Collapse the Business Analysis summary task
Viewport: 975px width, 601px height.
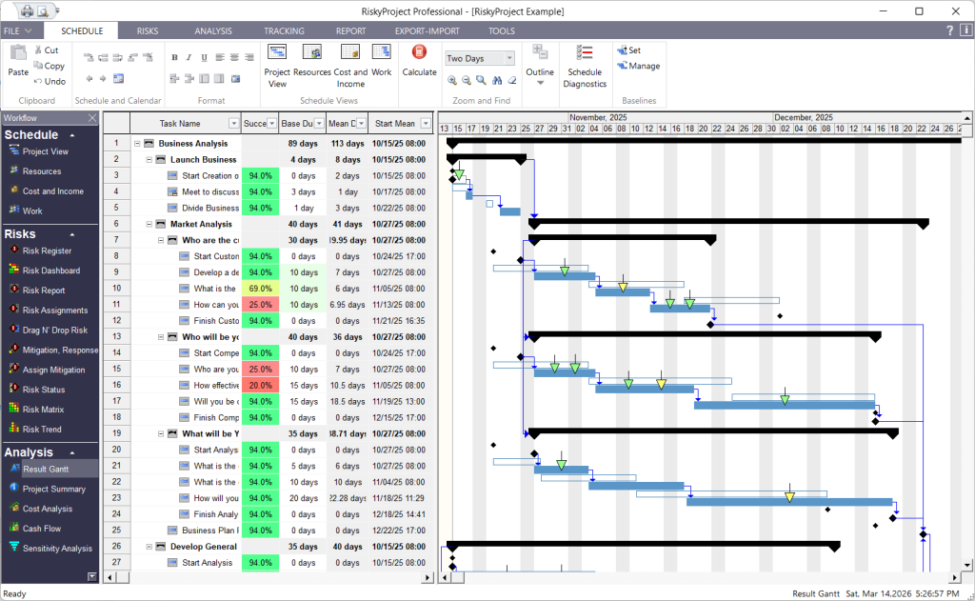click(137, 144)
